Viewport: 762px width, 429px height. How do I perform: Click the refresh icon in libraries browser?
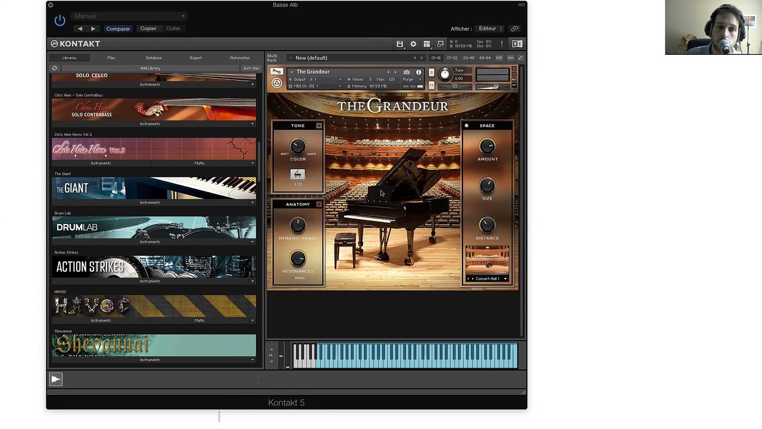pyautogui.click(x=55, y=69)
